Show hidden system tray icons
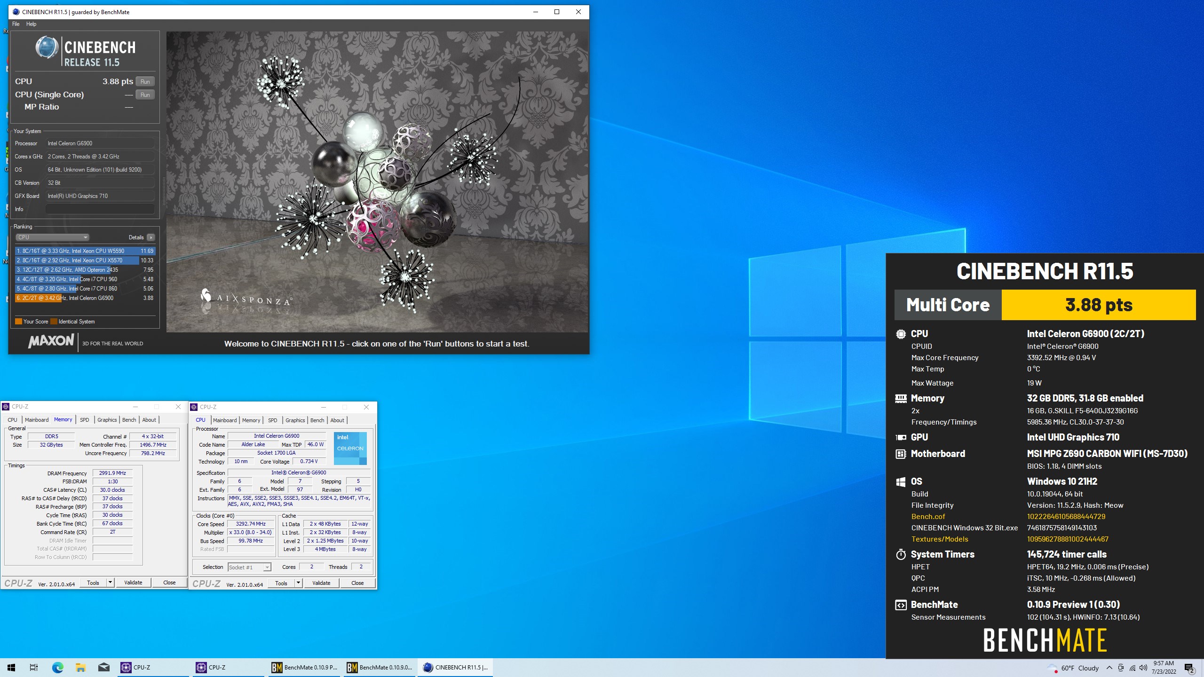 click(x=1109, y=668)
